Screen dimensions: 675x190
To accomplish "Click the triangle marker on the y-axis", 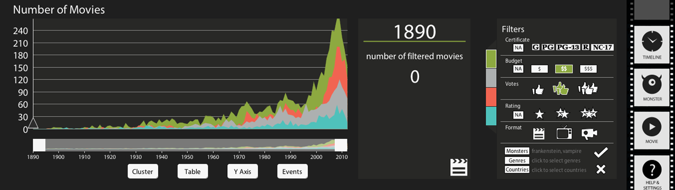I will point(33,123).
